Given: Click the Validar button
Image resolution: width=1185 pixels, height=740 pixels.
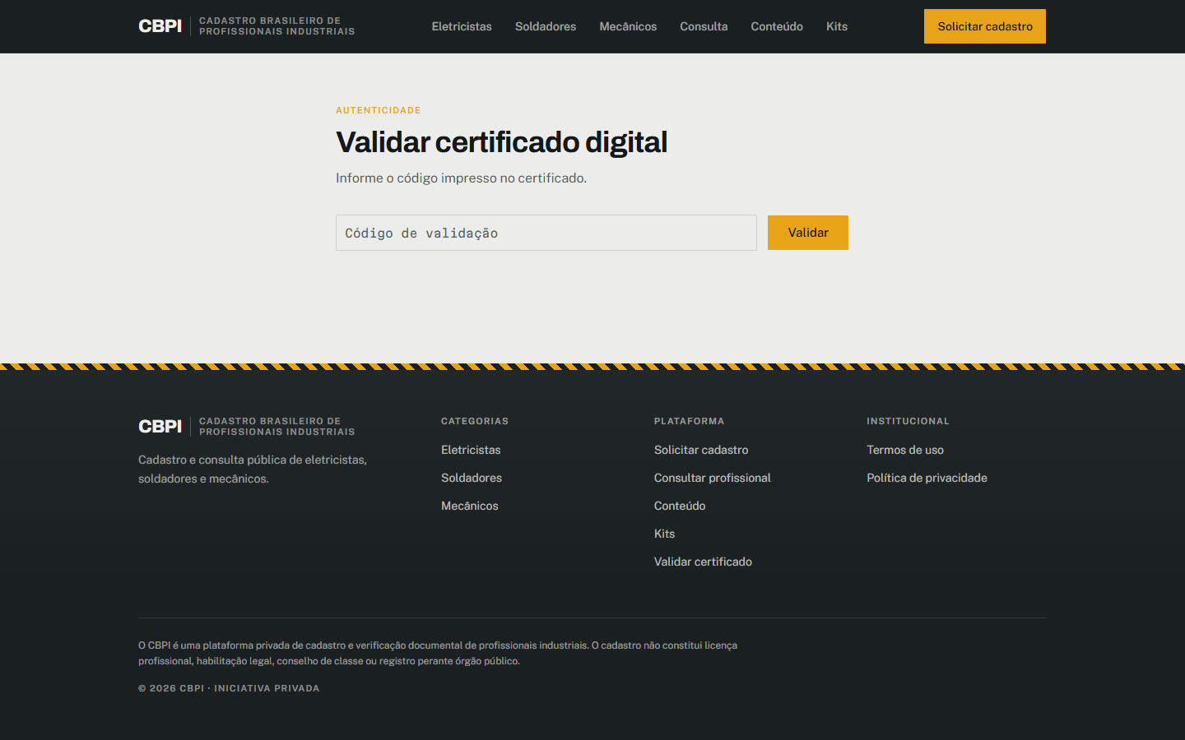Looking at the screenshot, I should click(808, 233).
